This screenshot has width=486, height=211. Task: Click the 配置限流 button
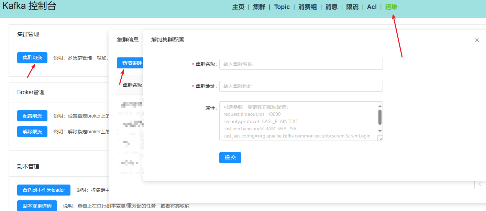(32, 116)
